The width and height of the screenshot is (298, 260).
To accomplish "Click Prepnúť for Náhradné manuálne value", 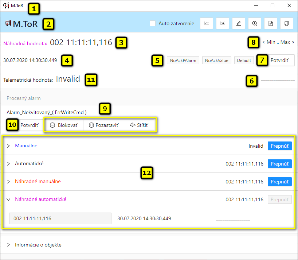I will coord(280,182).
